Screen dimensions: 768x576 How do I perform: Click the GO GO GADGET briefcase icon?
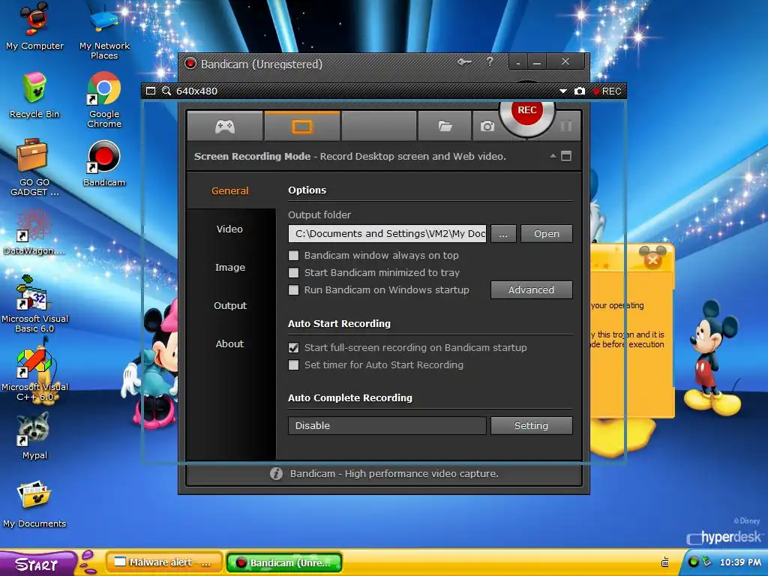tap(33, 168)
